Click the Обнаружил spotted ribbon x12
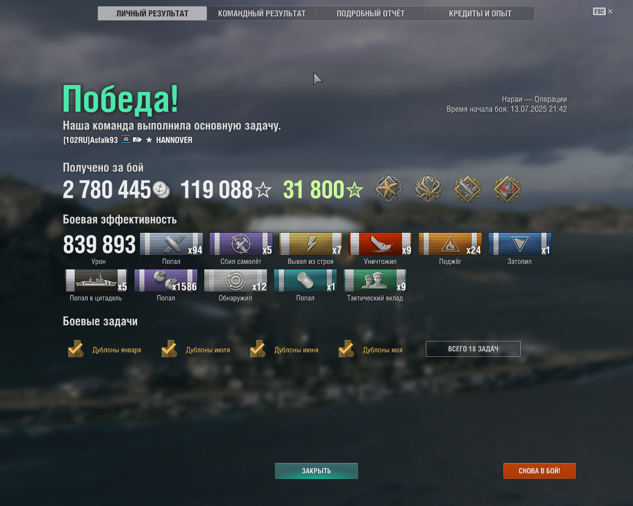Viewport: 633px width, 506px height. [236, 281]
